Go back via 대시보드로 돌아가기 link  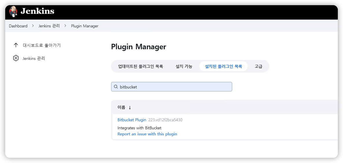(x=42, y=45)
